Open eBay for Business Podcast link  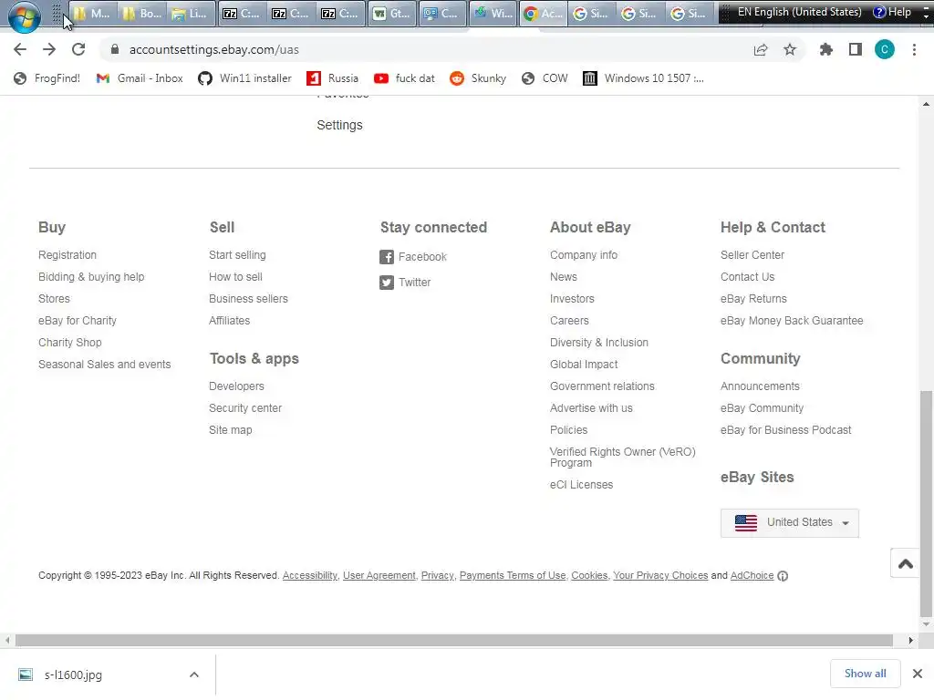[785, 430]
